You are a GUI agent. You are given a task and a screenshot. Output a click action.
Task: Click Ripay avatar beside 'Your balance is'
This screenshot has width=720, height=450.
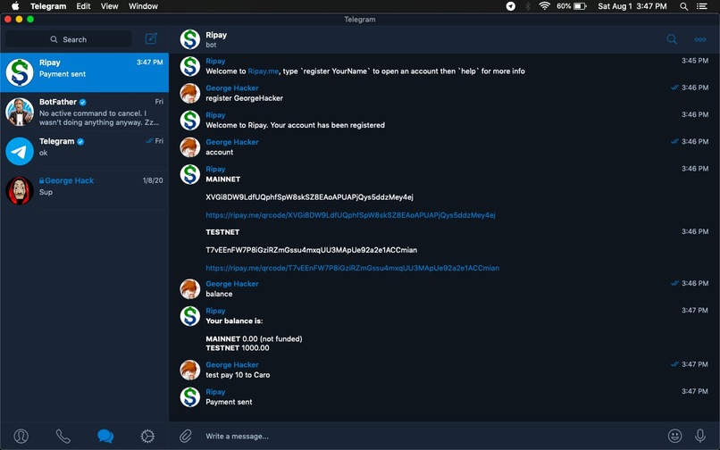coord(190,316)
